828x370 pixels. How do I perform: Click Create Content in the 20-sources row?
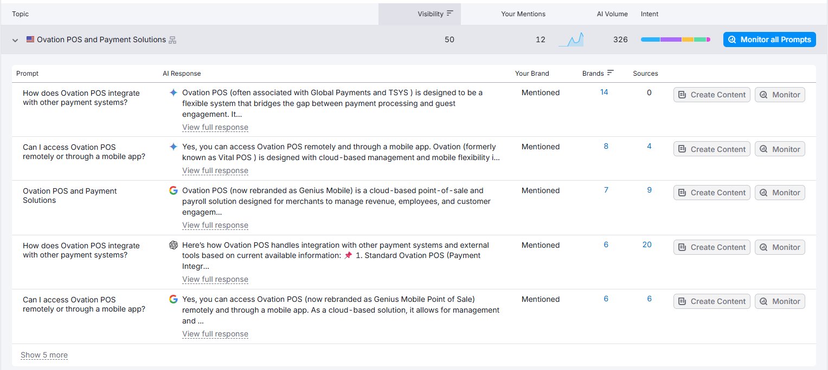(712, 247)
